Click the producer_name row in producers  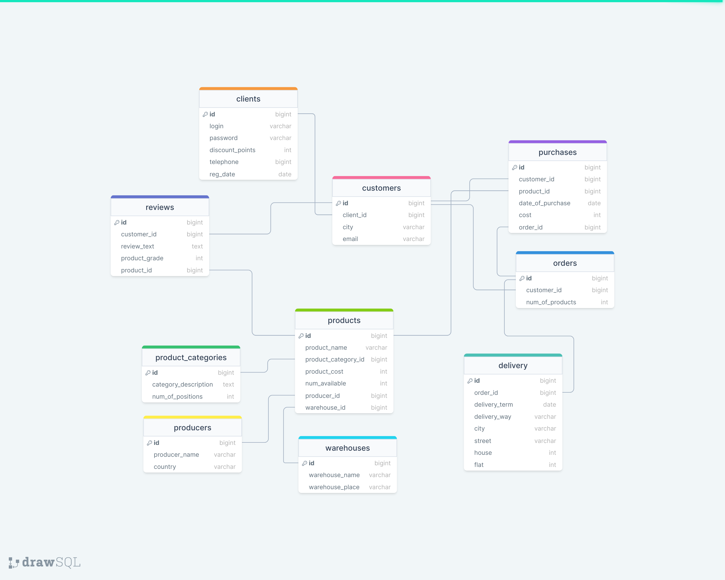pos(192,455)
